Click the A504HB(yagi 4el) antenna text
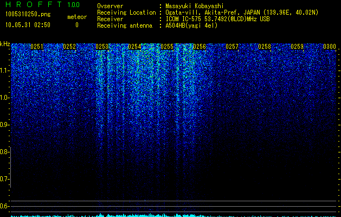Image resolution: width=341 pixels, height=217 pixels. [x=191, y=25]
